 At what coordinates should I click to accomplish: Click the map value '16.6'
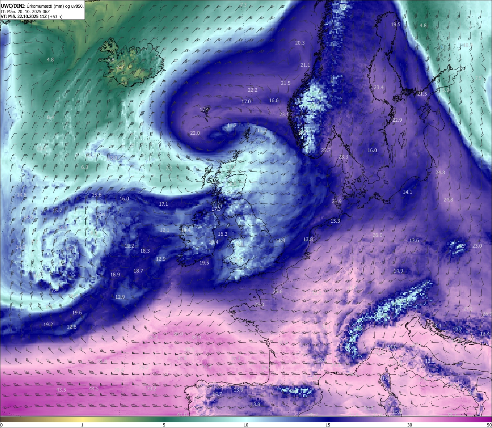[274, 100]
